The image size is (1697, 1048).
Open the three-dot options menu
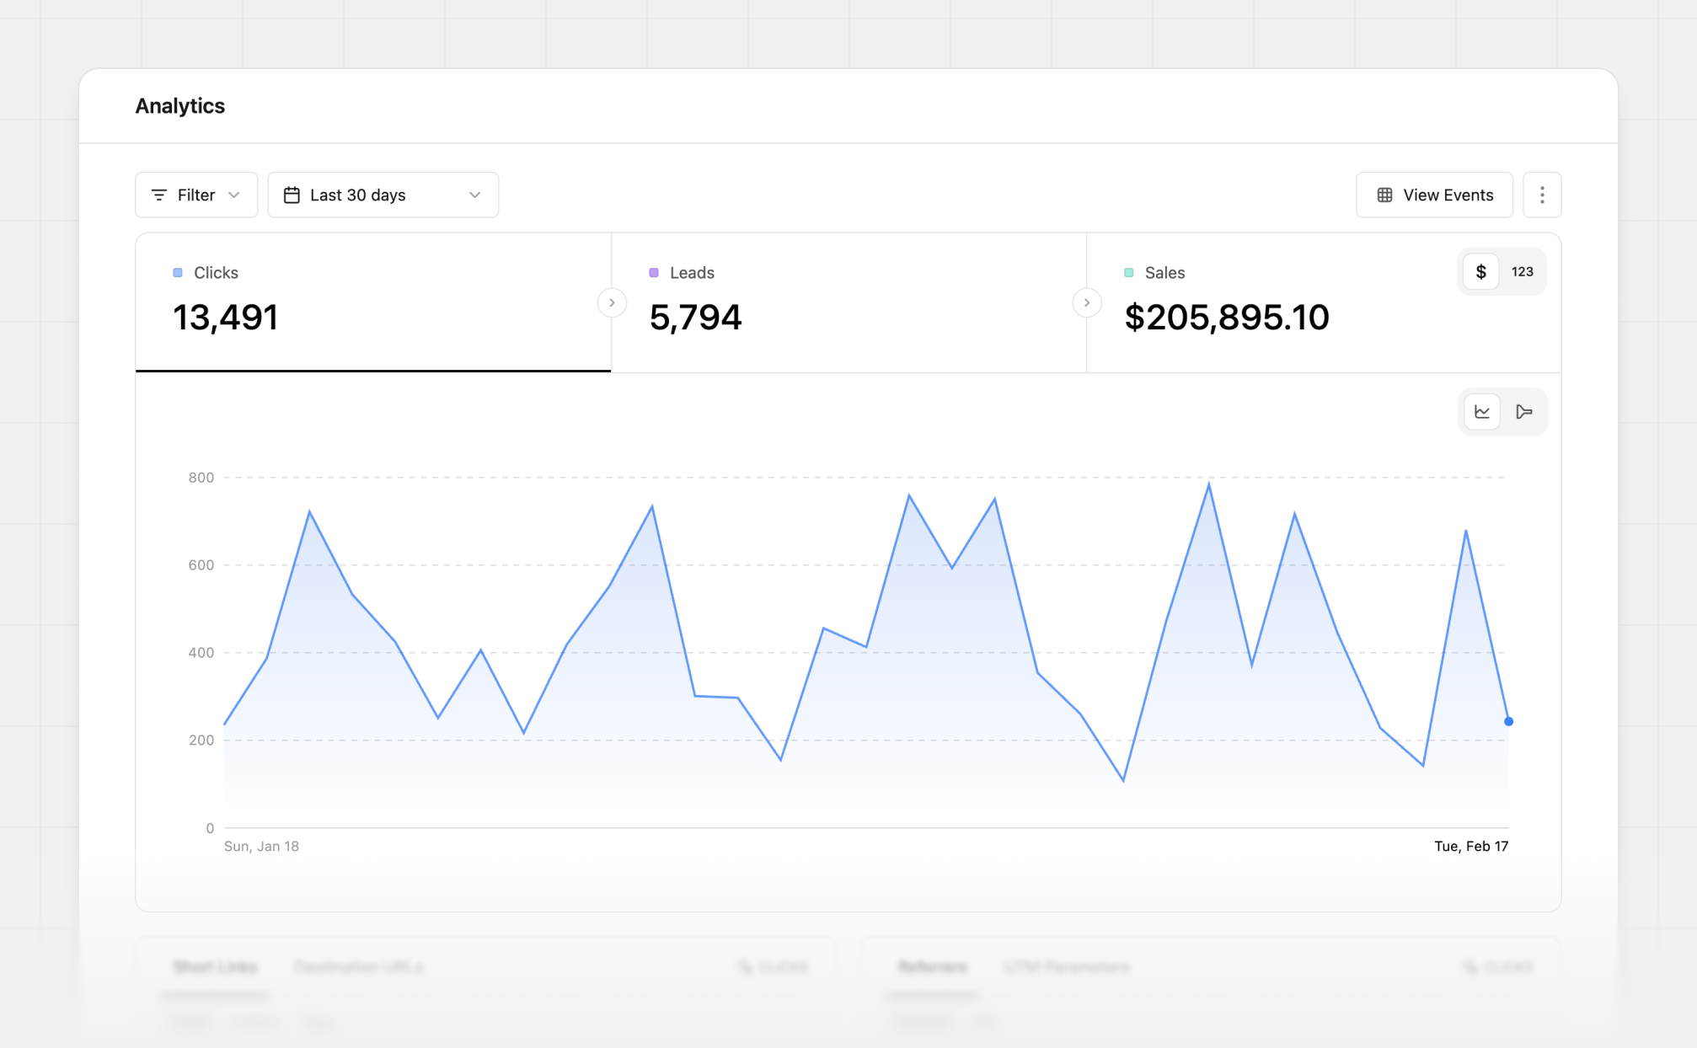coord(1542,195)
